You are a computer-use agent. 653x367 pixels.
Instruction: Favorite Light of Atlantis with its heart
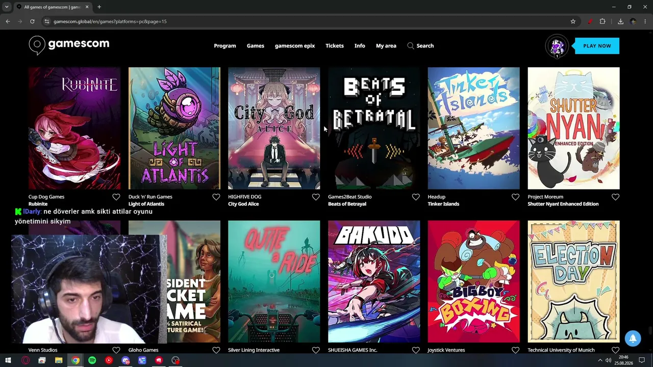(216, 197)
